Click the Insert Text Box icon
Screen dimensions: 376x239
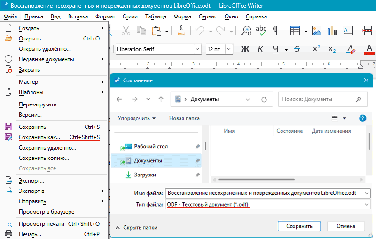coord(348,31)
